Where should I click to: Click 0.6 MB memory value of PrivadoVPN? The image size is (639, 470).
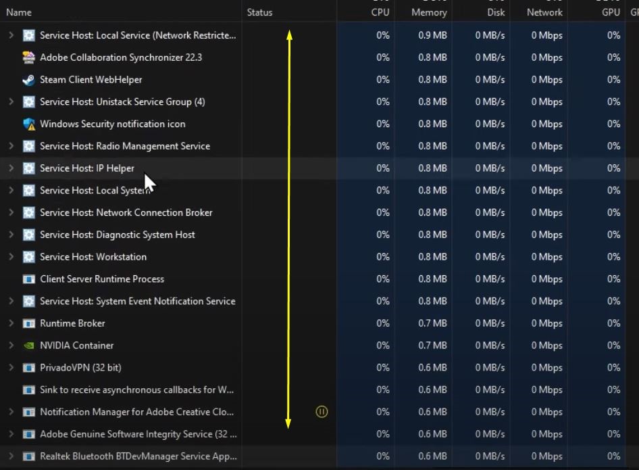(432, 368)
